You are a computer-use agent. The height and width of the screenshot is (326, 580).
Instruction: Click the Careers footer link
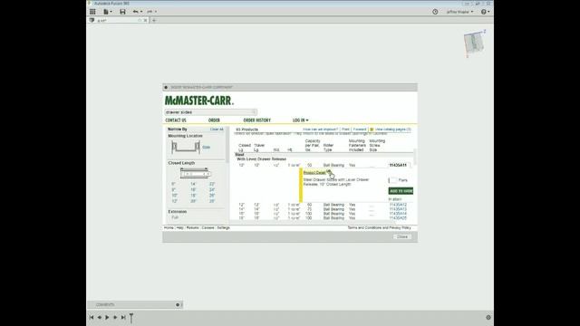[208, 227]
